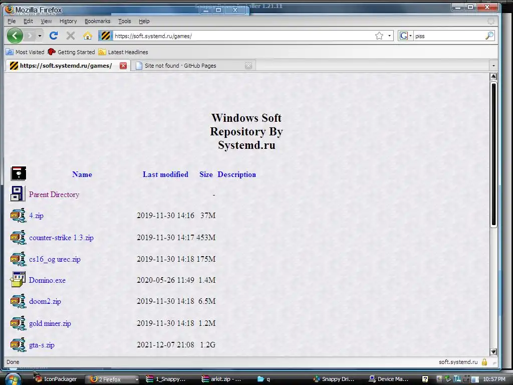
Task: Open the Tools menu
Action: pyautogui.click(x=124, y=21)
